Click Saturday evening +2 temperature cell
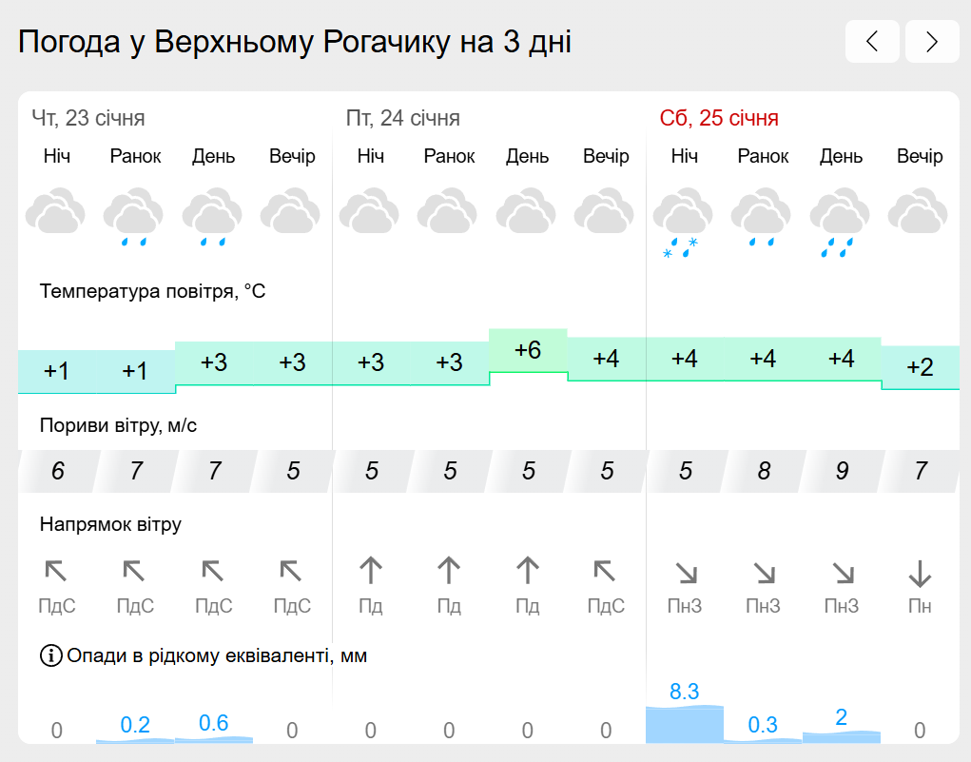 coord(920,367)
